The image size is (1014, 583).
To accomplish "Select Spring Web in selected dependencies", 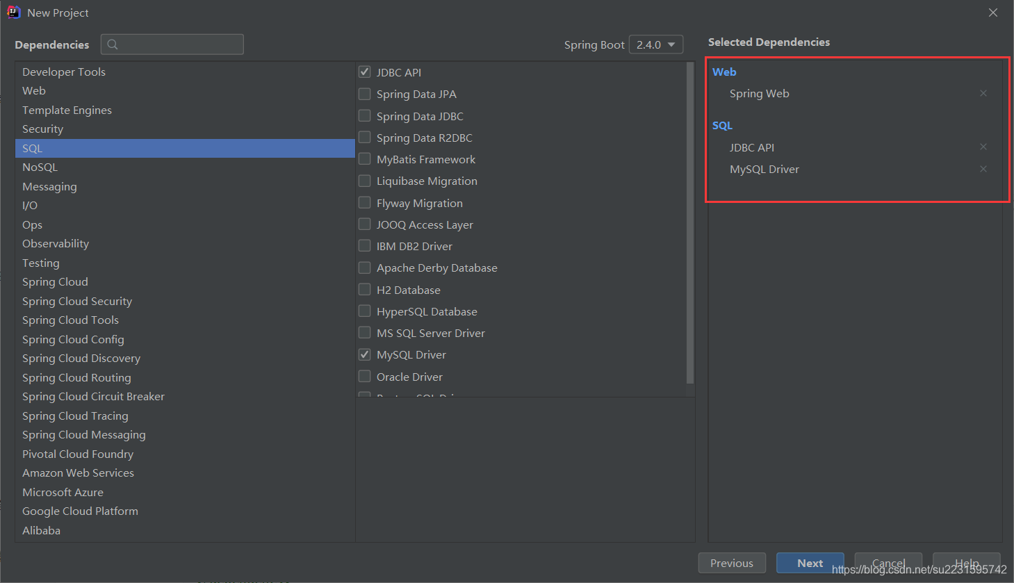I will 759,93.
